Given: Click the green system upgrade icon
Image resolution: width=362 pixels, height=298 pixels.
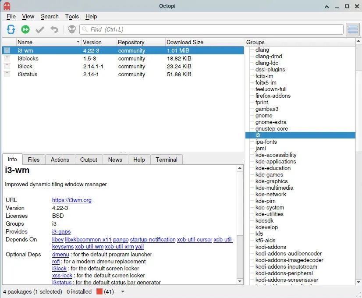Looking at the screenshot, I should (x=25, y=29).
